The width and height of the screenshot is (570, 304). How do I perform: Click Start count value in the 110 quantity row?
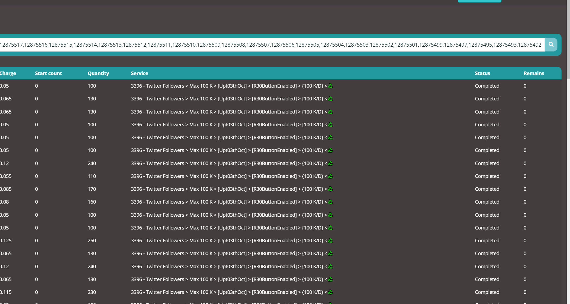pyautogui.click(x=36, y=176)
